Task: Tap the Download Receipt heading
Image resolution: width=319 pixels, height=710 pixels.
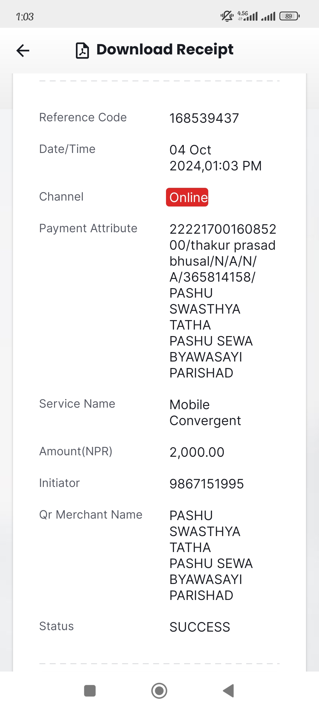Action: click(x=165, y=49)
